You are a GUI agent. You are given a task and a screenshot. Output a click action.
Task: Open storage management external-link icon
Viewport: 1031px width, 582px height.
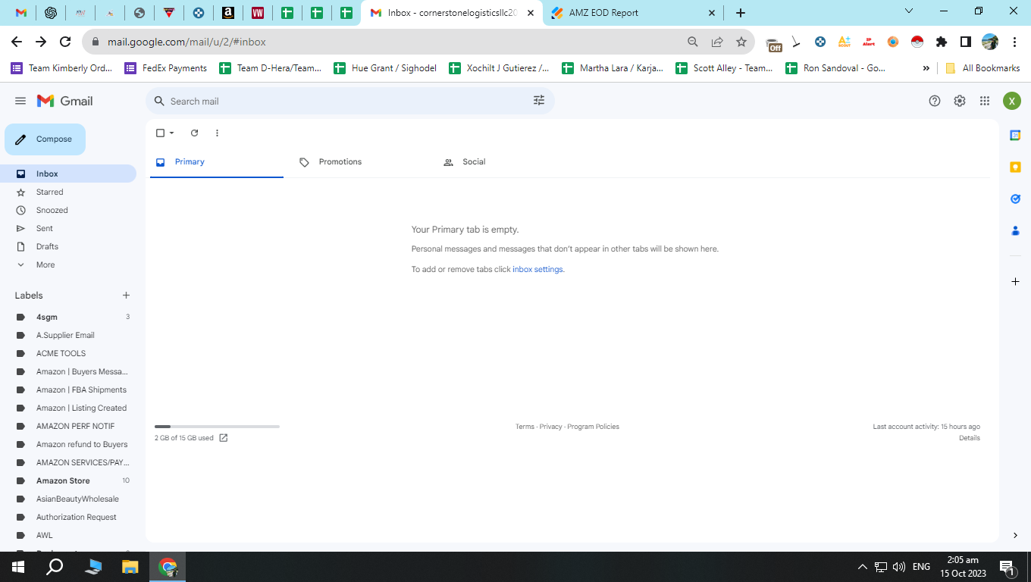pos(224,438)
